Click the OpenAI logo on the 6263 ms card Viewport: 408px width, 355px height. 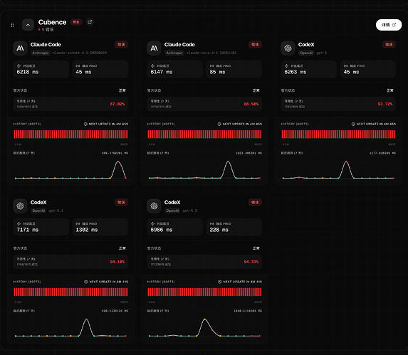pyautogui.click(x=288, y=48)
